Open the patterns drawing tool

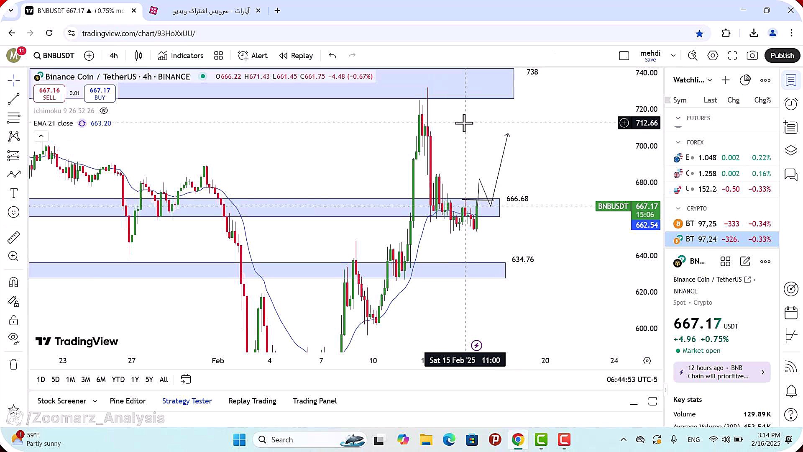click(x=13, y=136)
